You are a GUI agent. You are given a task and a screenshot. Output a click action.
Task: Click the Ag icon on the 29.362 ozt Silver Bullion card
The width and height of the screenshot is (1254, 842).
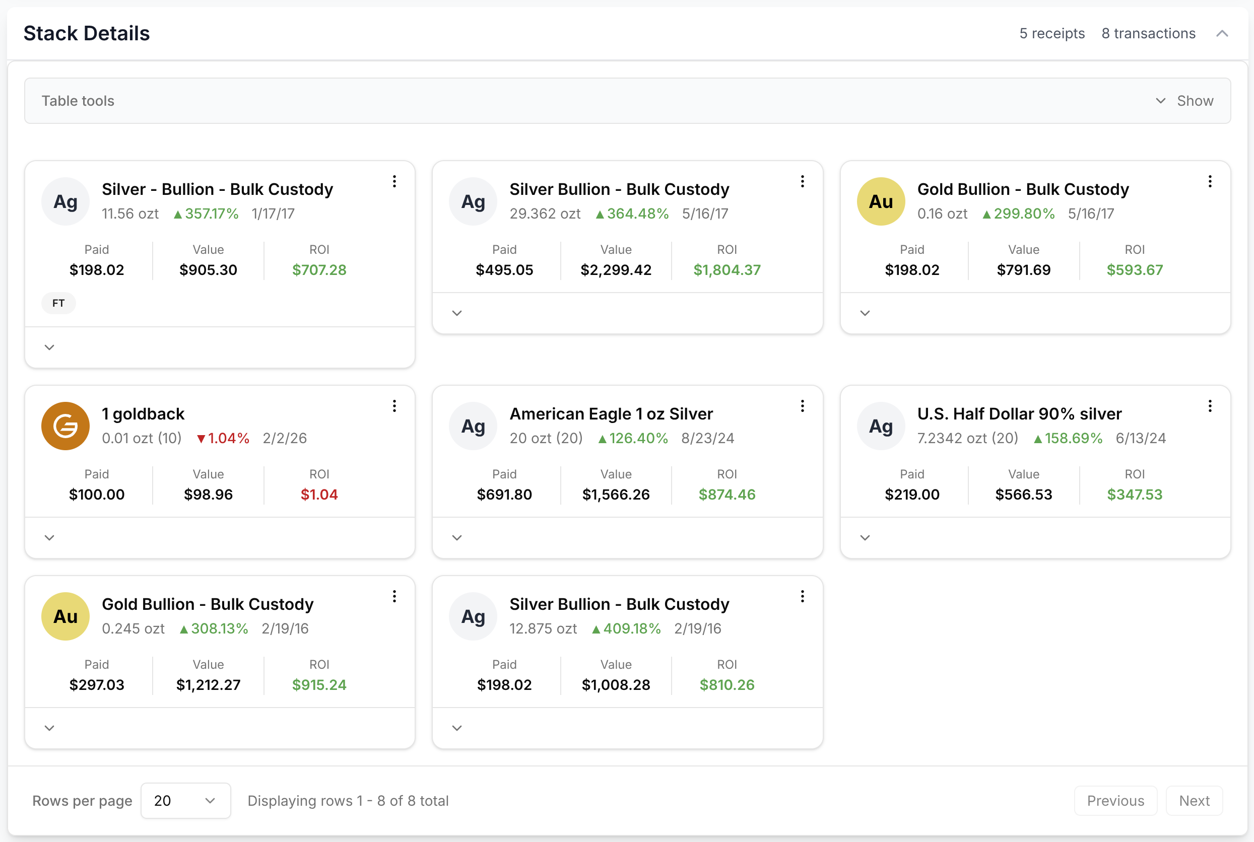473,201
